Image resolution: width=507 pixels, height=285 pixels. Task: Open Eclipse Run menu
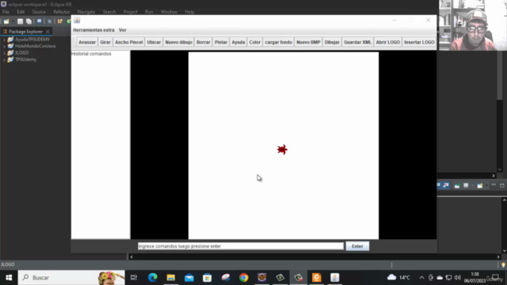coord(149,12)
